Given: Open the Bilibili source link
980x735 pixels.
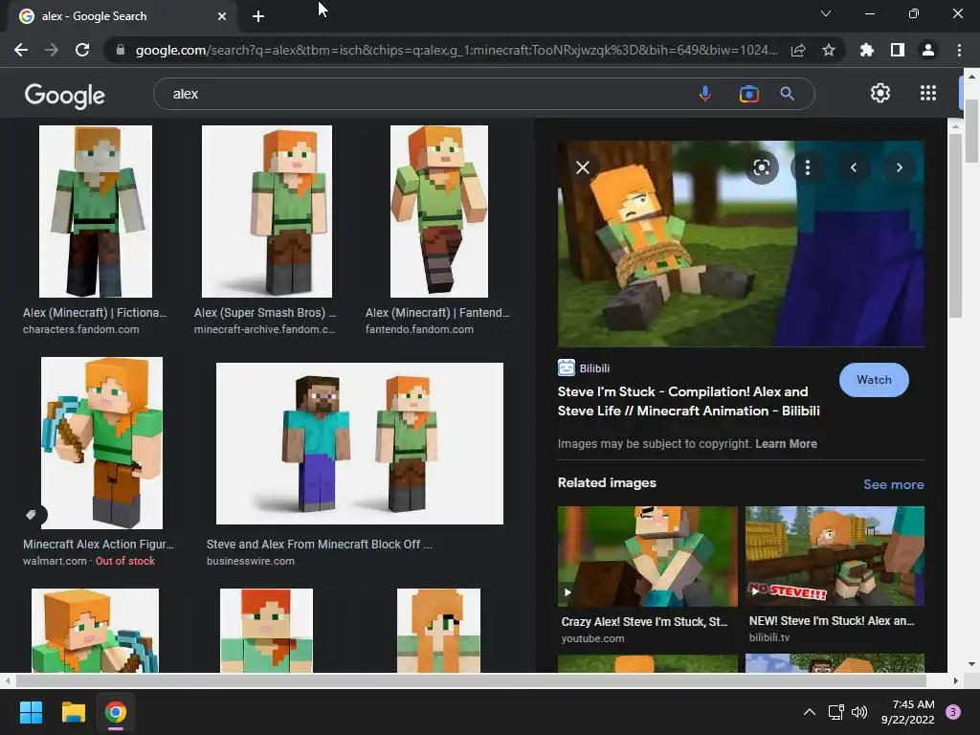Looking at the screenshot, I should point(584,368).
